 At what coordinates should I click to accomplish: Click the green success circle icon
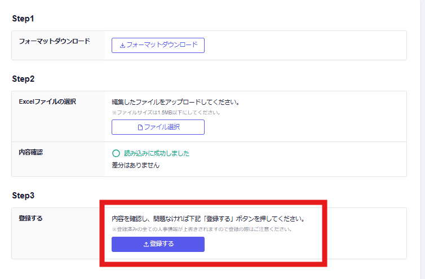[116, 153]
